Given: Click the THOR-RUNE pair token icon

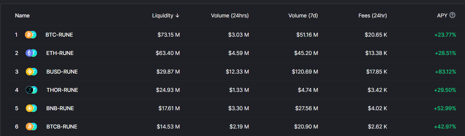Looking at the screenshot, I should (31, 90).
